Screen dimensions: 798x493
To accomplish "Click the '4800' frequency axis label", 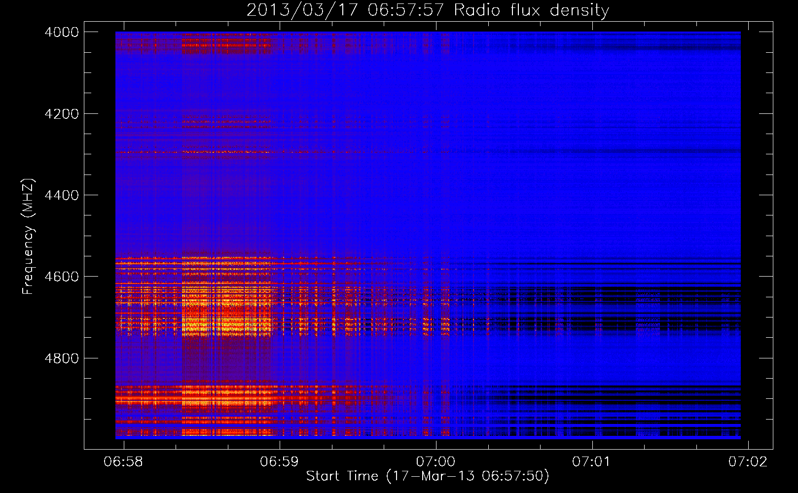I will click(x=62, y=358).
